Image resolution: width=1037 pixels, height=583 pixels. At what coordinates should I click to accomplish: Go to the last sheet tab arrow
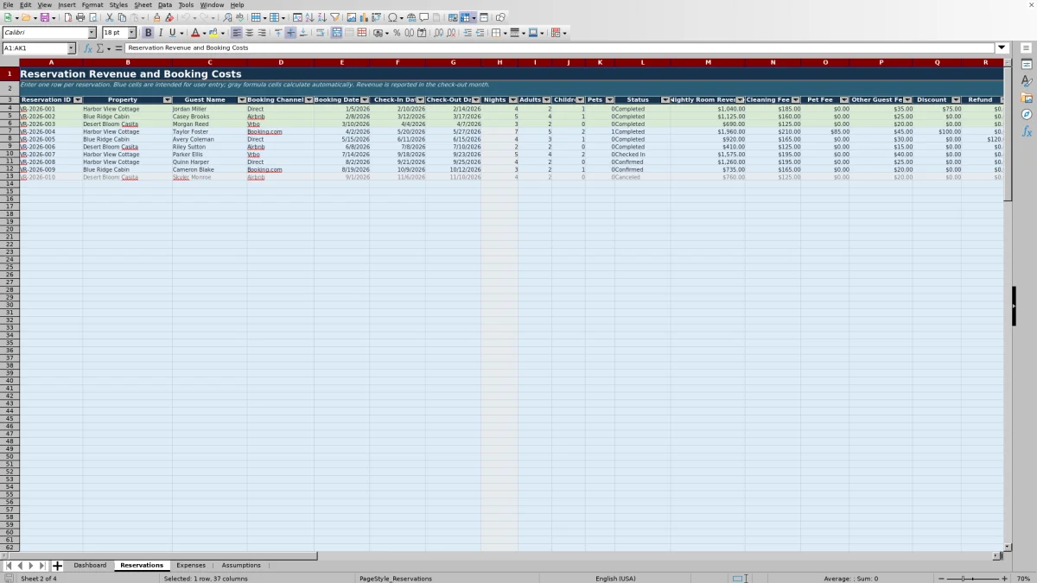point(41,566)
